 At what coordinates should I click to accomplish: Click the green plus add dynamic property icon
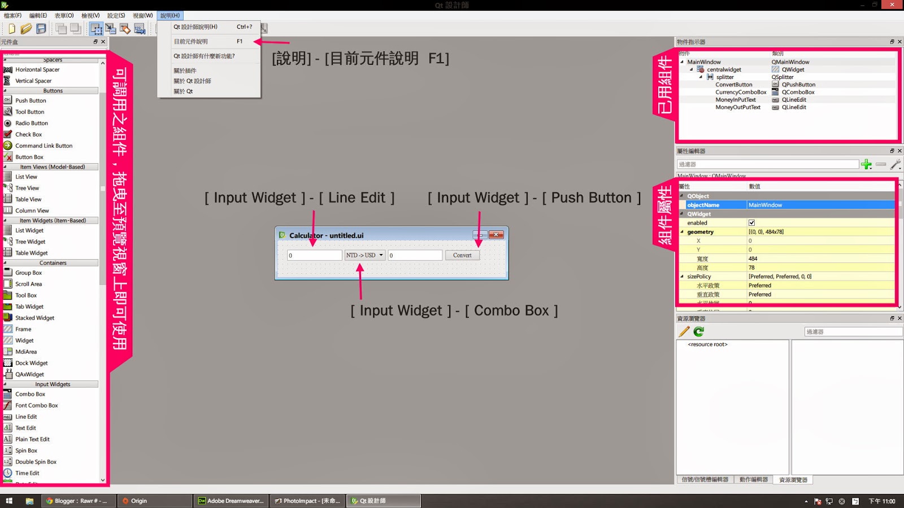pos(866,164)
